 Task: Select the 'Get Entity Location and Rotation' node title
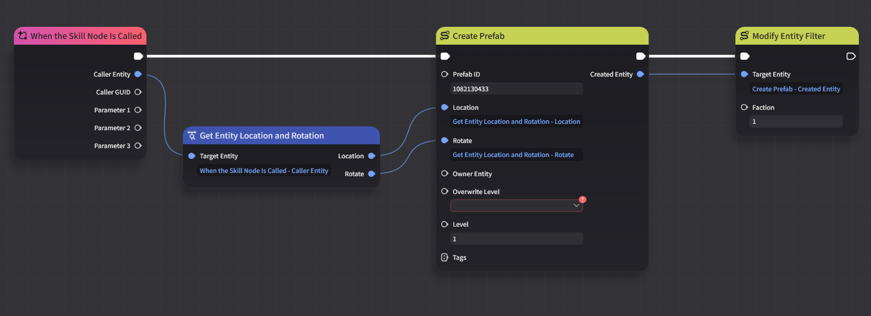coord(262,135)
